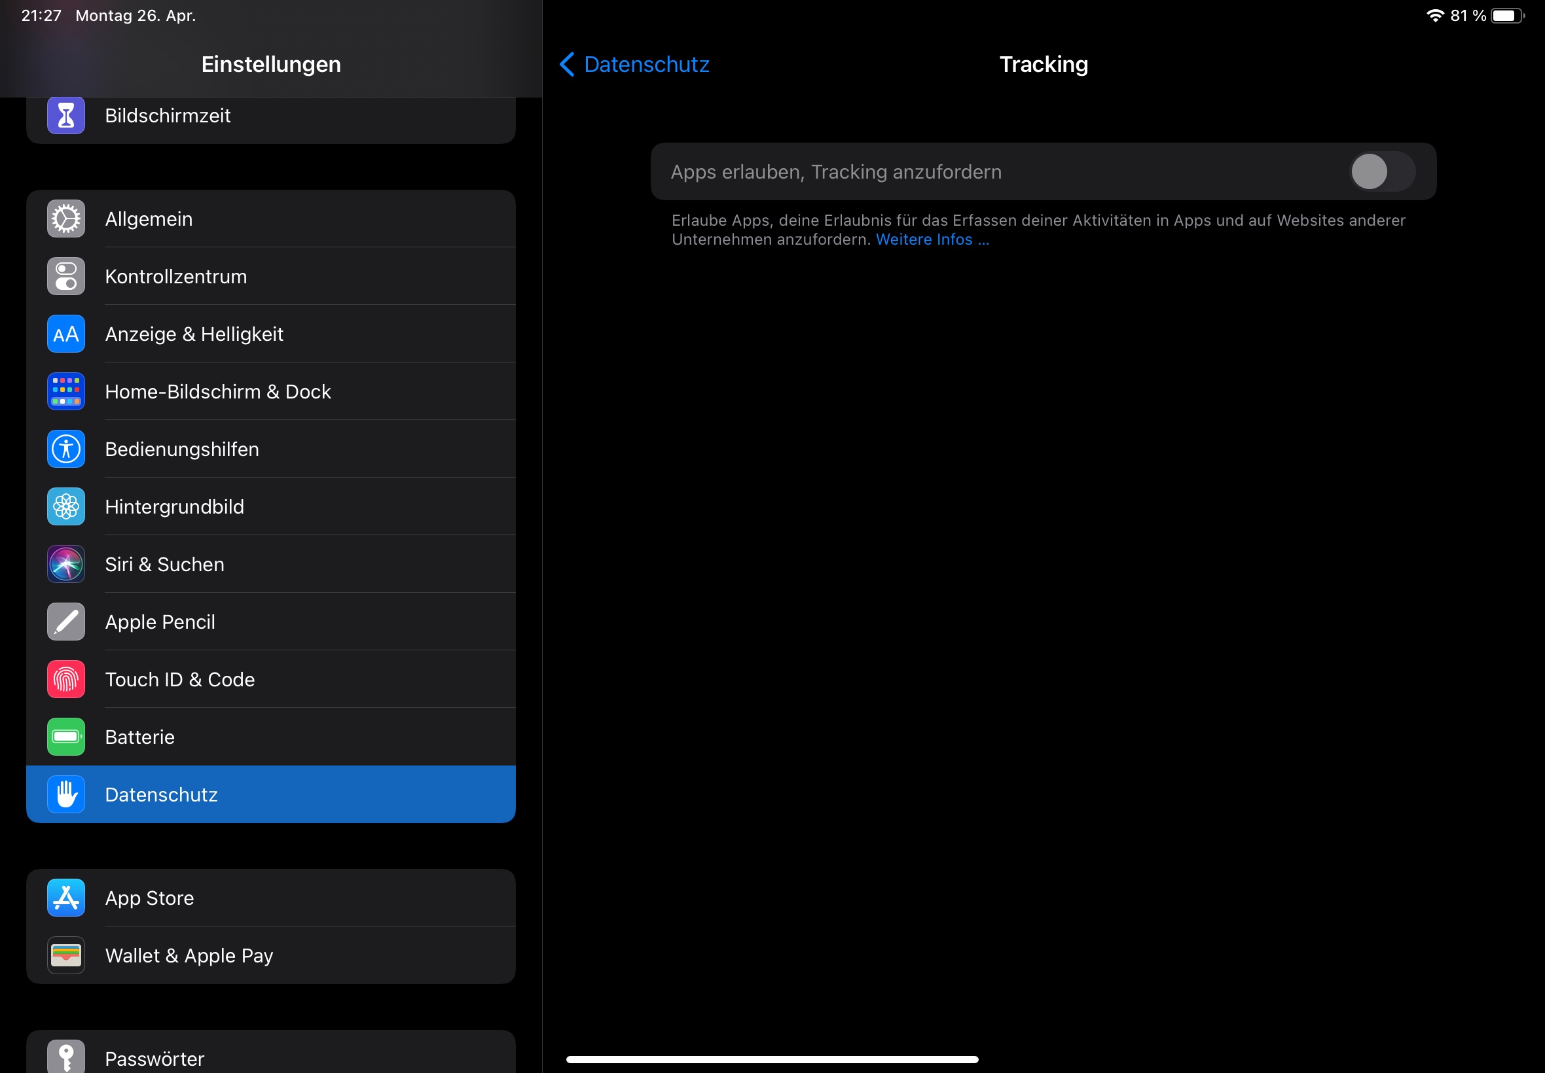Open the Siri & Suchen icon
This screenshot has height=1073, width=1545.
click(66, 564)
